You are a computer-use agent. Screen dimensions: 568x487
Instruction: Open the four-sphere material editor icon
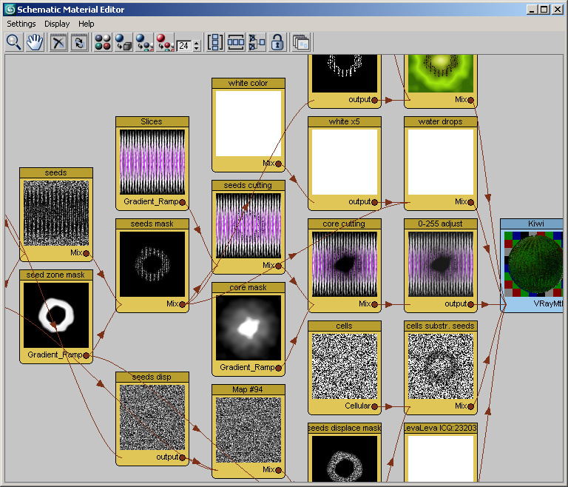[103, 42]
